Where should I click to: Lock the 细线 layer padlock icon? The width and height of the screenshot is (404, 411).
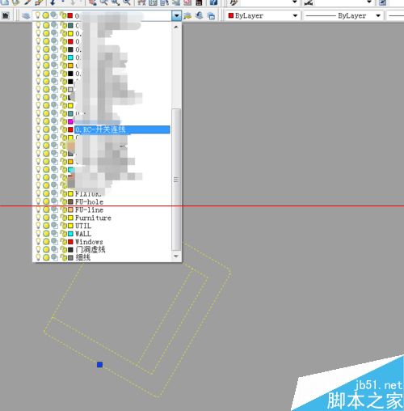(64, 257)
